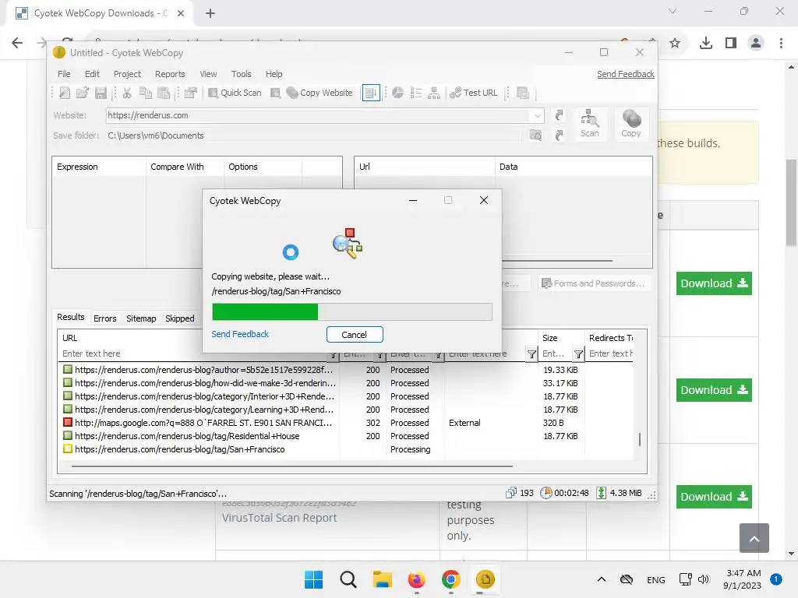Click Quick Scan in the toolbar
The width and height of the screenshot is (798, 598).
(235, 93)
